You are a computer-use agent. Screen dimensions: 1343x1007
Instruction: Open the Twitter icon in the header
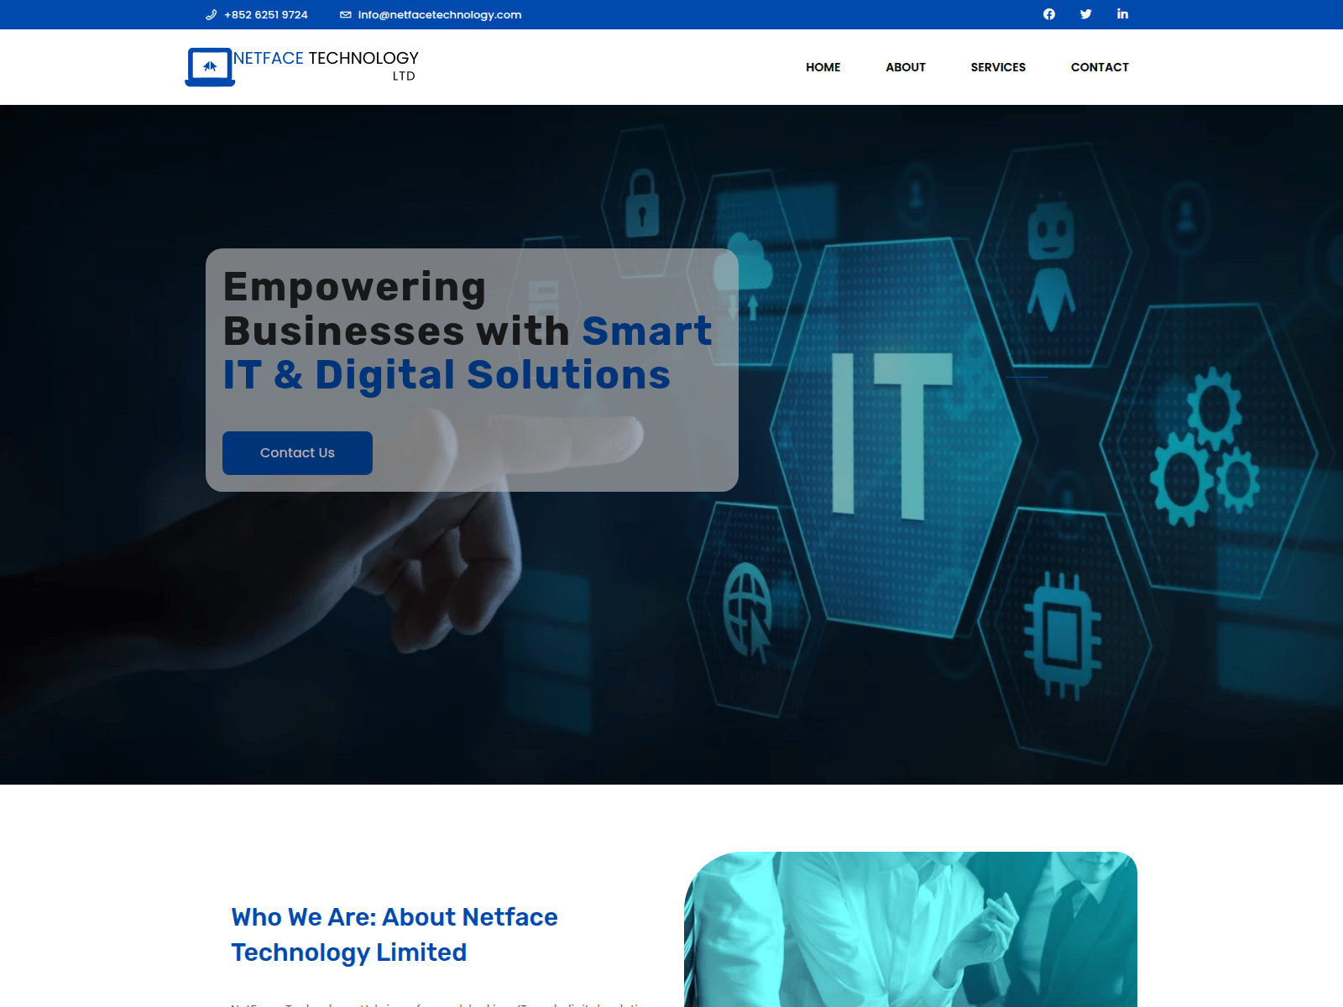click(1085, 14)
